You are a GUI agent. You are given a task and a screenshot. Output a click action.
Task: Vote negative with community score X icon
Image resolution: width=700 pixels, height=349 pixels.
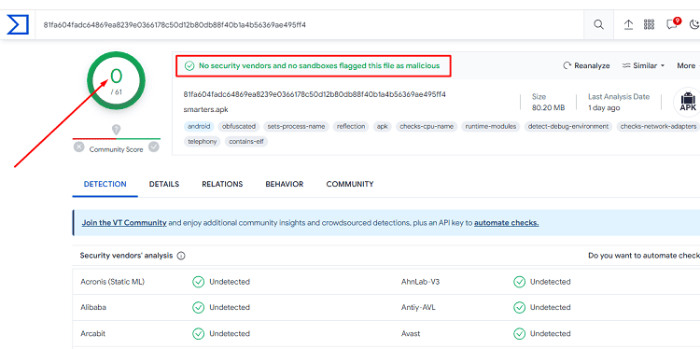(79, 147)
